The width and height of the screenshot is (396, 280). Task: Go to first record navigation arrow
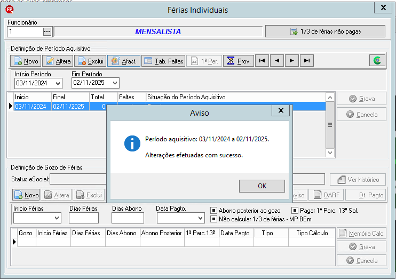pos(262,61)
